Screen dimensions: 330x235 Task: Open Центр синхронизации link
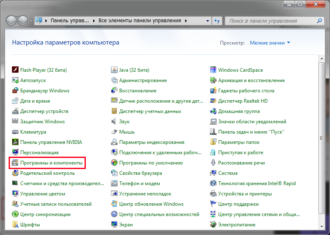[45, 214]
